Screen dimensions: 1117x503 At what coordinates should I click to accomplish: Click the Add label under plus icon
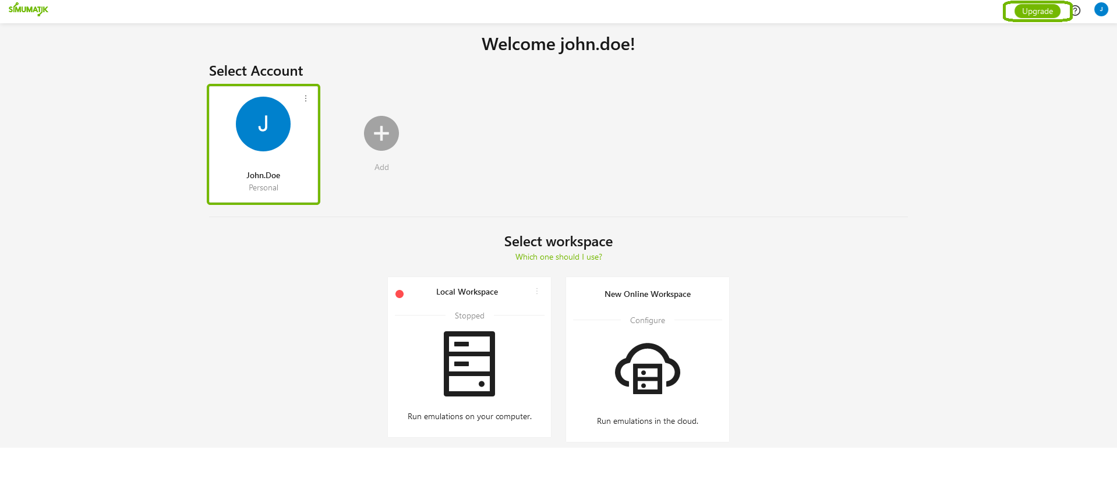381,167
